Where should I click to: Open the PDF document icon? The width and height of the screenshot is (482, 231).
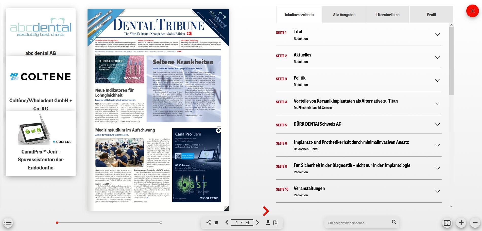click(275, 223)
